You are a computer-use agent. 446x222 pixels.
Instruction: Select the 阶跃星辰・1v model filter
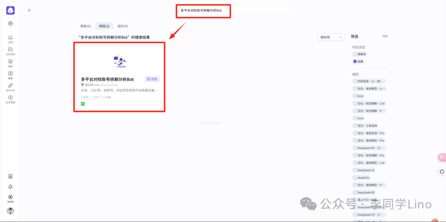click(x=369, y=81)
